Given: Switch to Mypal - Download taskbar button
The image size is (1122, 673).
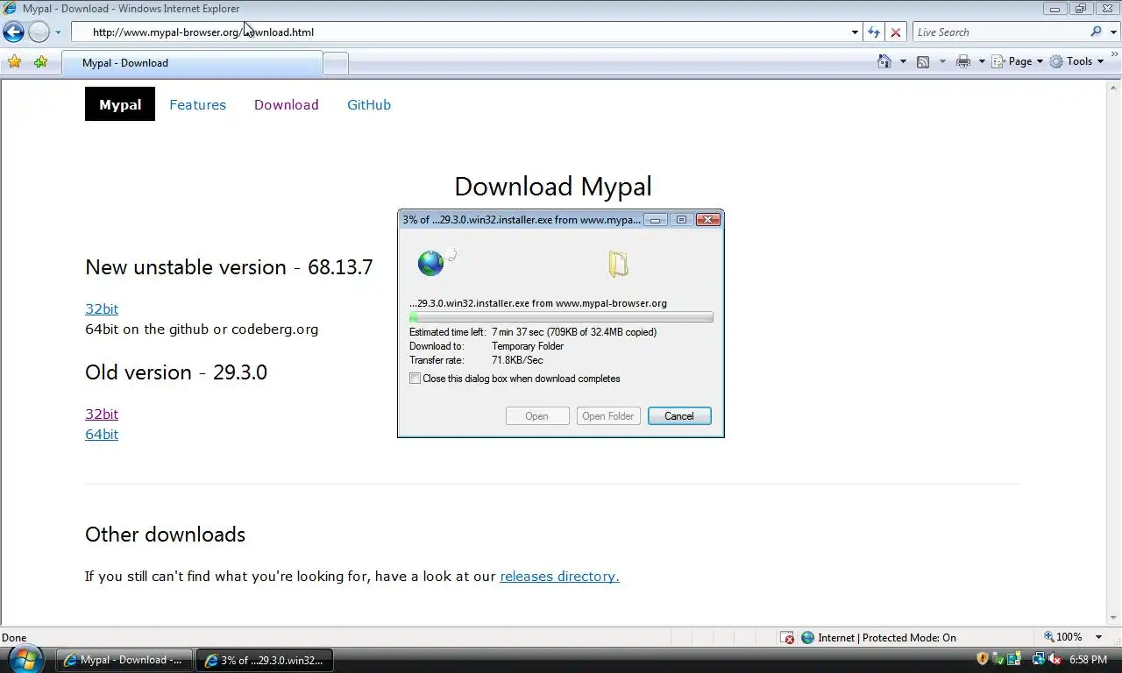Looking at the screenshot, I should [124, 660].
